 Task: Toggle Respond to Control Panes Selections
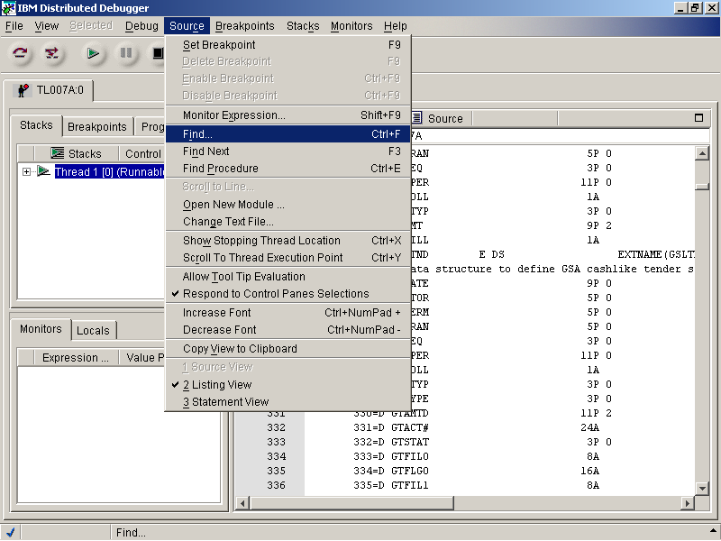(287, 294)
